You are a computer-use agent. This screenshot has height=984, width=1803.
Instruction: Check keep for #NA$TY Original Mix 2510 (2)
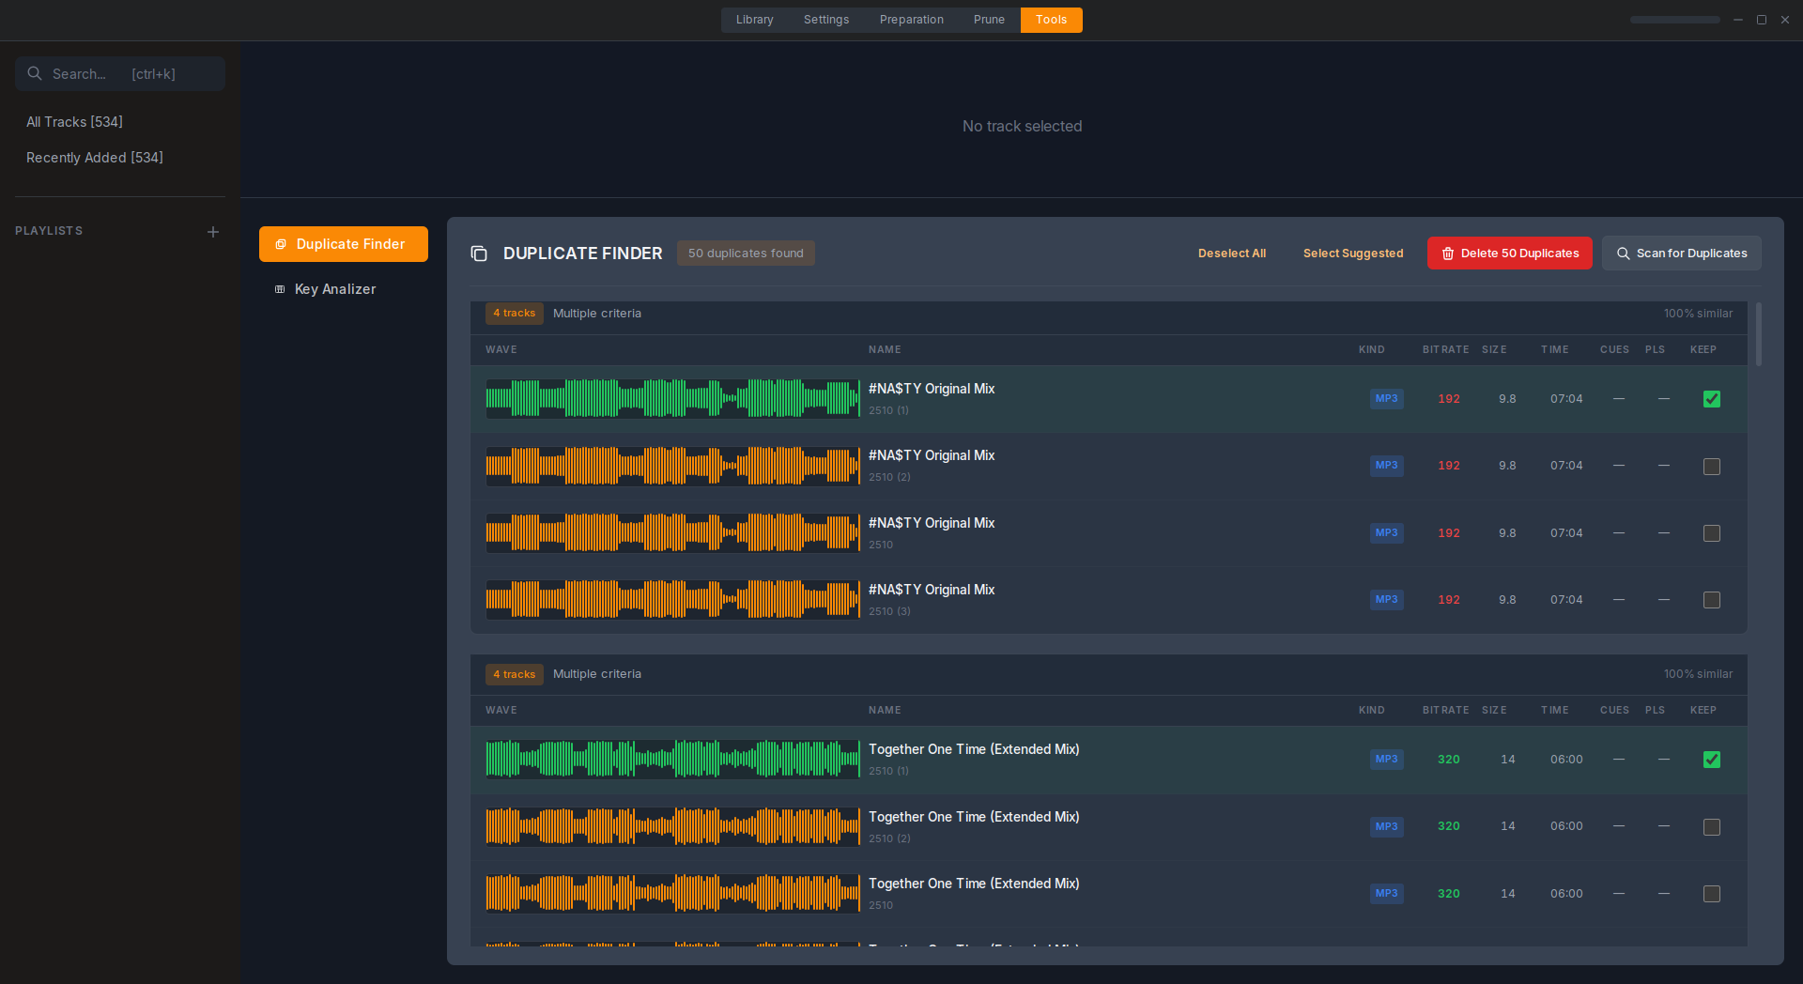point(1712,466)
